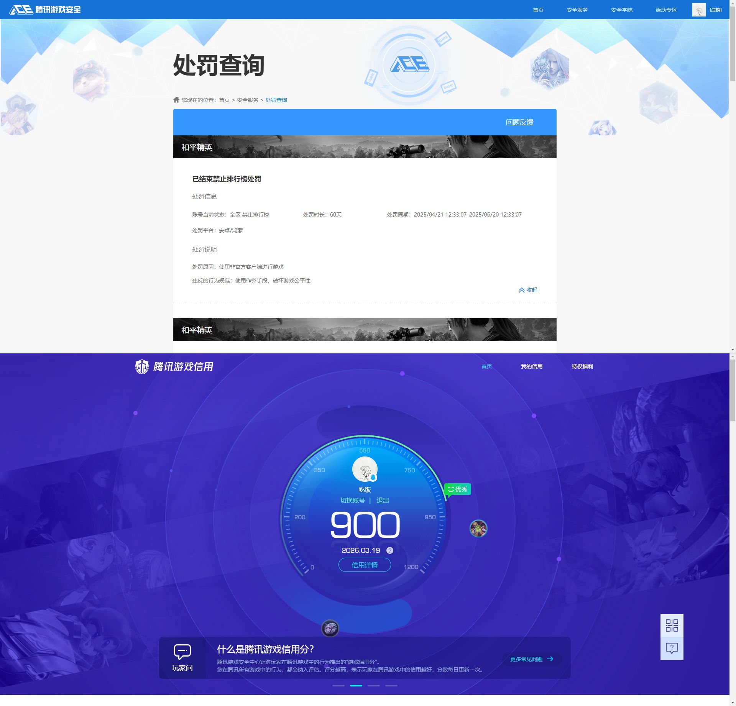
Task: Click the 玩家问 speech bubble icon
Action: [x=182, y=651]
